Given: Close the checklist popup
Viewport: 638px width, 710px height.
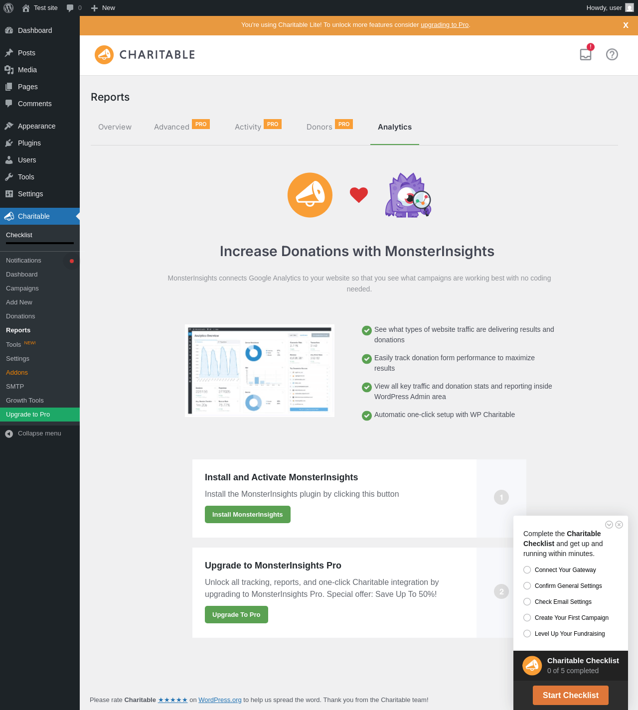Looking at the screenshot, I should pos(619,525).
